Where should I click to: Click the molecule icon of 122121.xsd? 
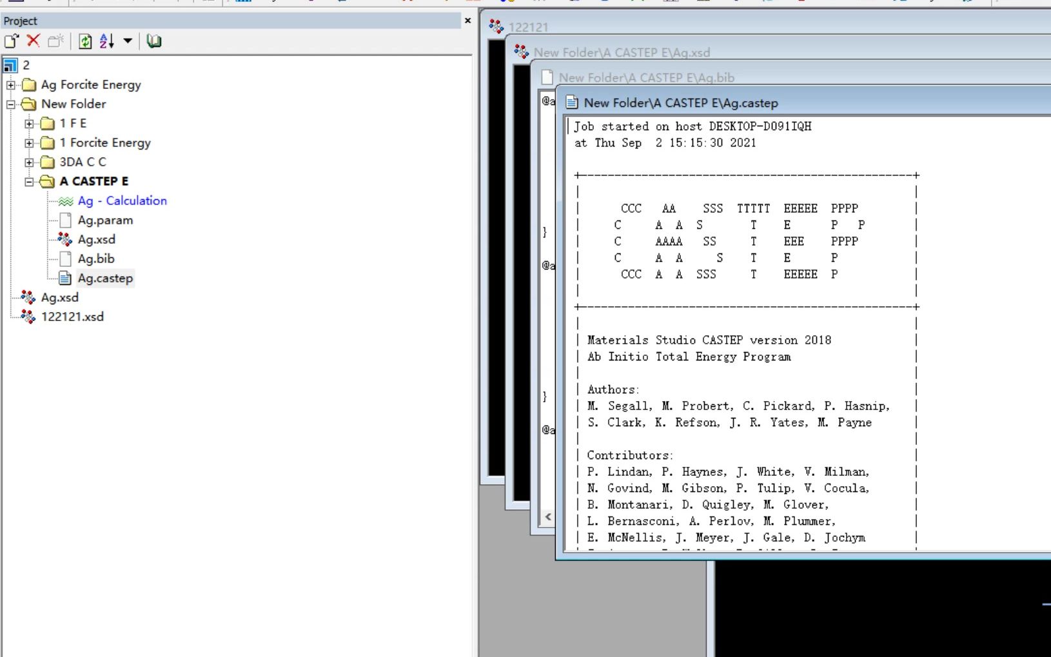coord(28,317)
